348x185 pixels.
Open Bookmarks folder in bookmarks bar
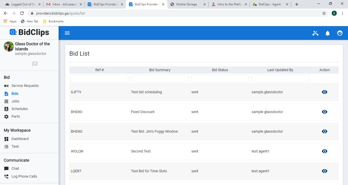point(53,21)
